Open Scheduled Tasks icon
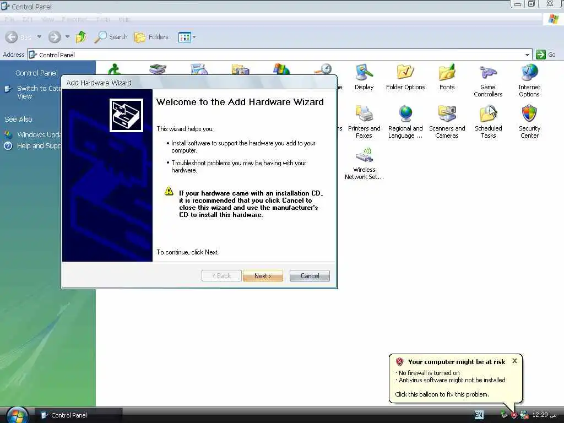Screen dimensions: 564x423 [x=488, y=122]
